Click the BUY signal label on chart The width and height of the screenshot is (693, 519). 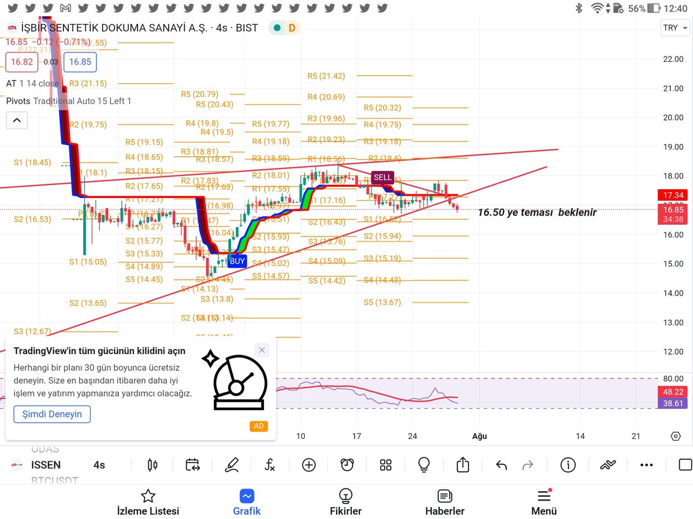coord(237,261)
